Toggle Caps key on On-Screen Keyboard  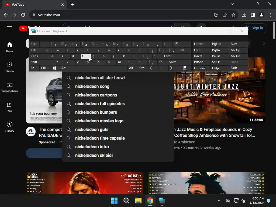point(39,56)
